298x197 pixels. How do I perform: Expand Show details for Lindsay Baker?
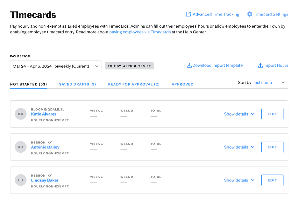[x=239, y=180]
